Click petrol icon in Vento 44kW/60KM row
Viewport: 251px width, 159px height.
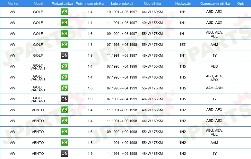click(64, 121)
